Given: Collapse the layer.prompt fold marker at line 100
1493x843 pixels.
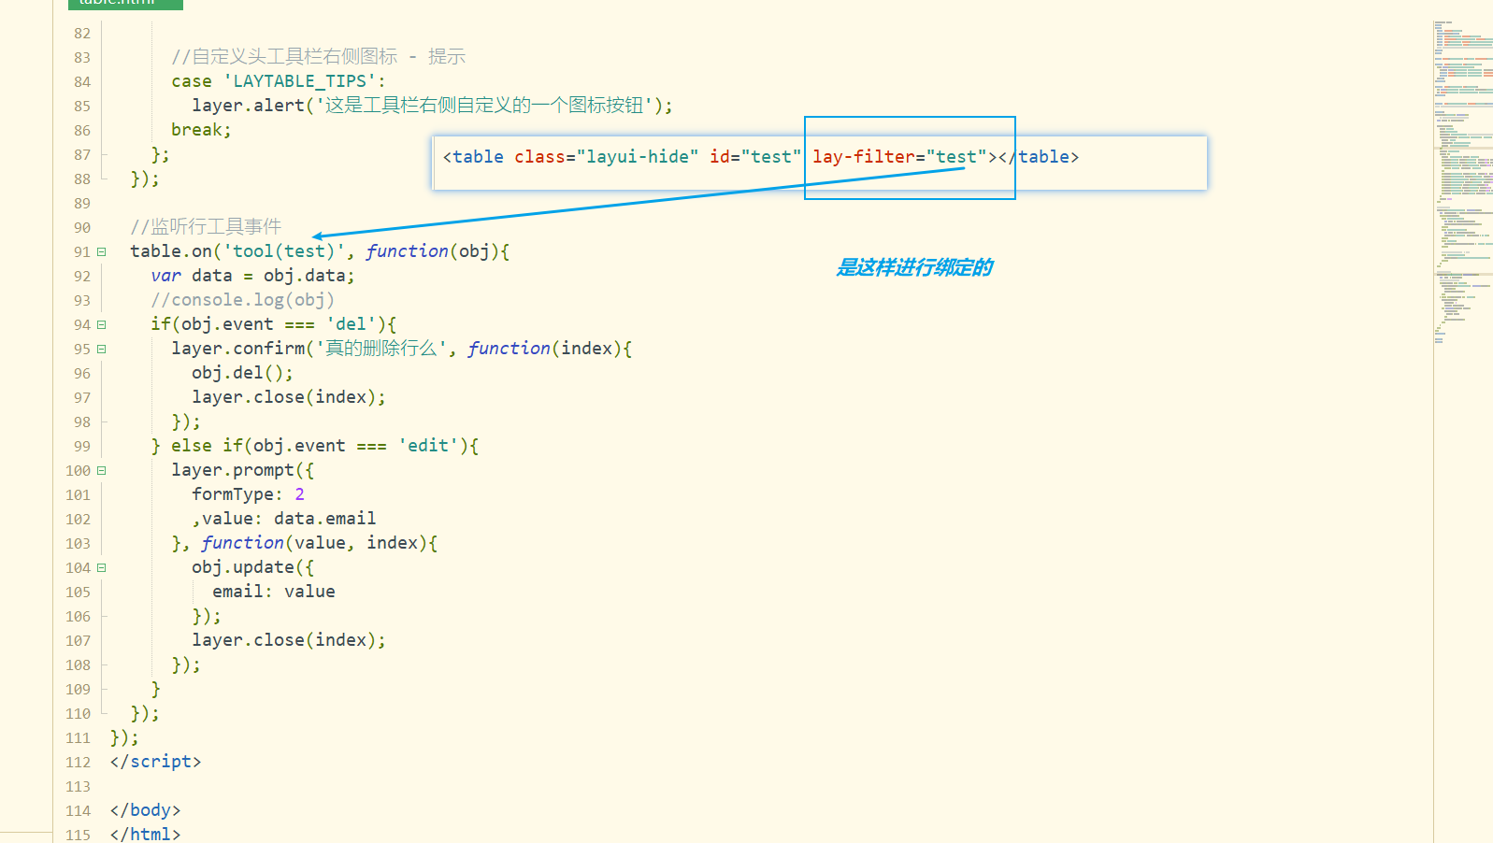Looking at the screenshot, I should [x=102, y=470].
